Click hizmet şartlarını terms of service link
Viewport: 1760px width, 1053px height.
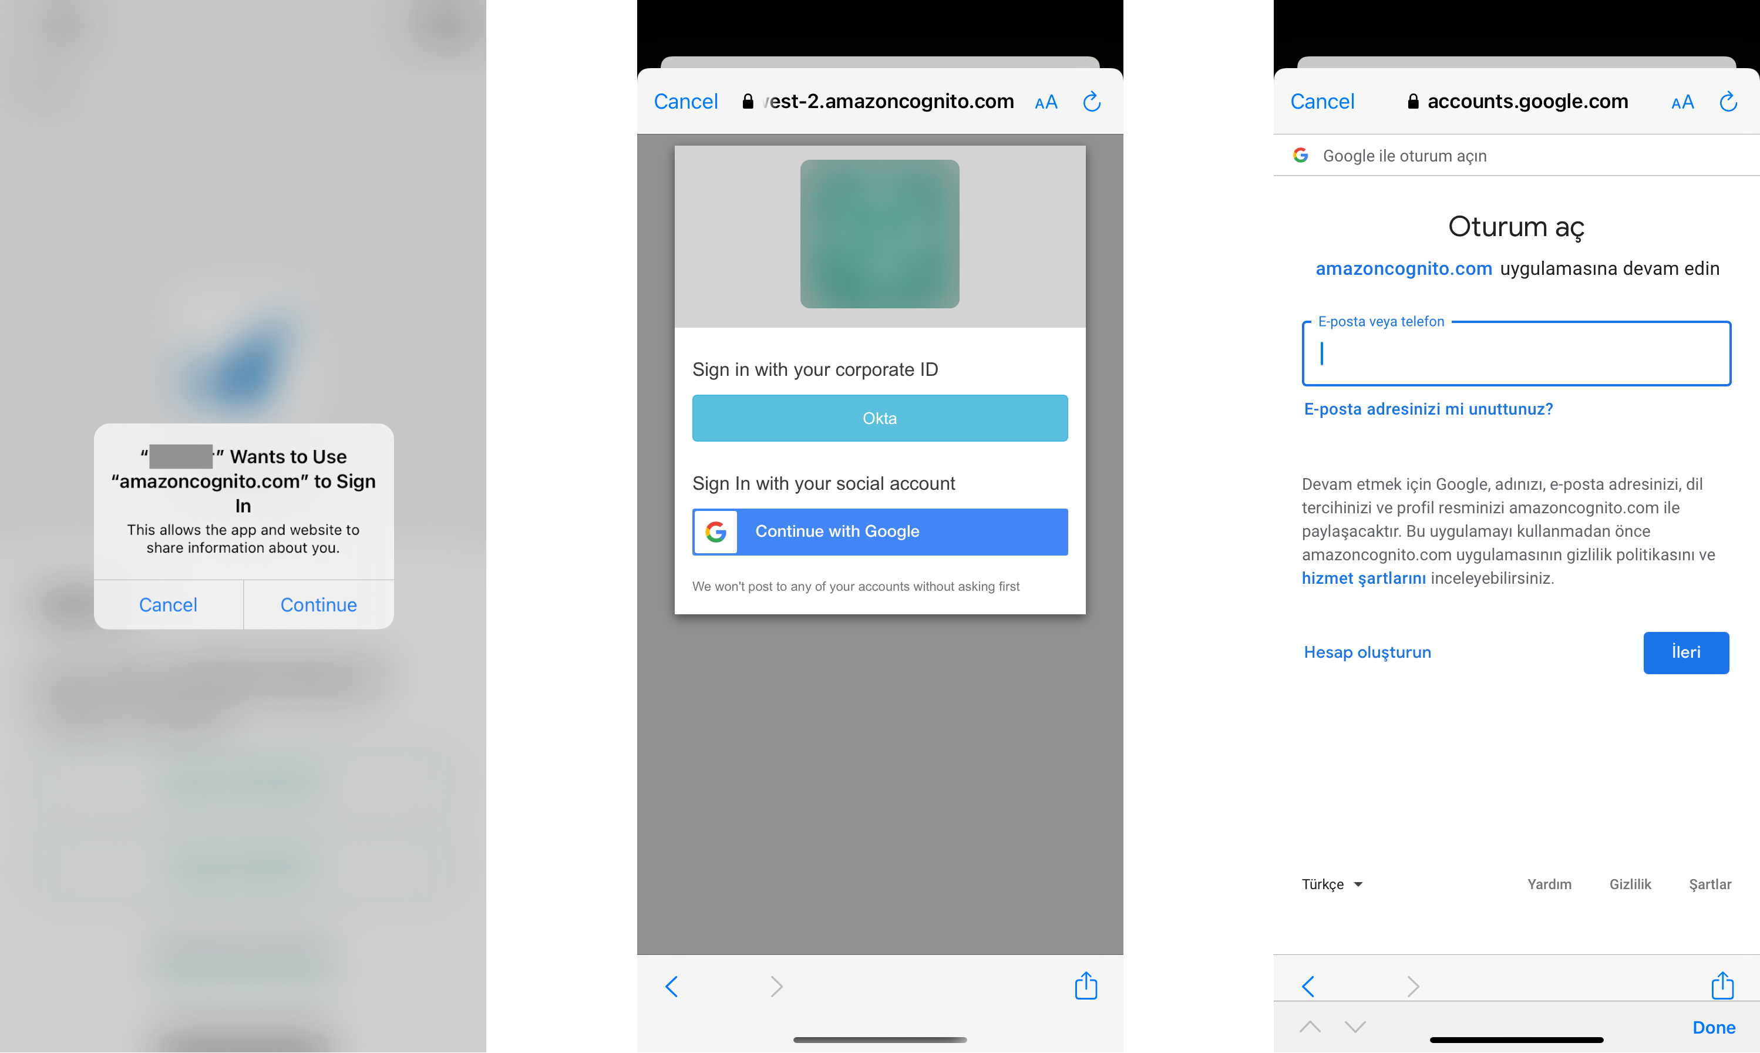[1365, 578]
